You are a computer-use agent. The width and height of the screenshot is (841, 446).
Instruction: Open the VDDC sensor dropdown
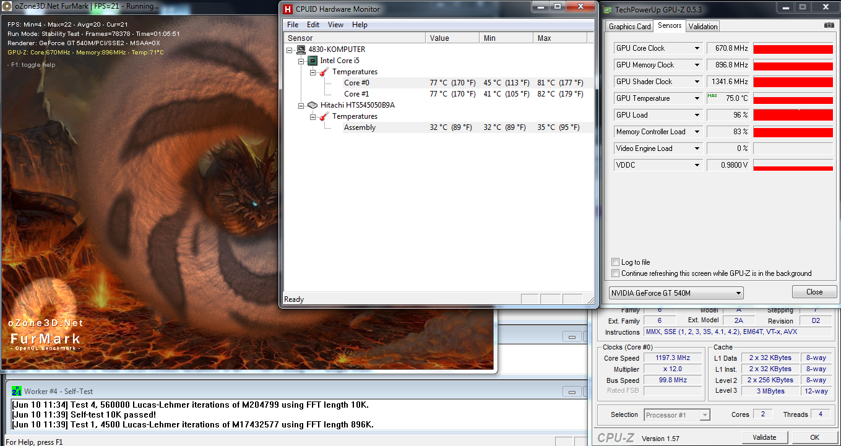click(697, 165)
